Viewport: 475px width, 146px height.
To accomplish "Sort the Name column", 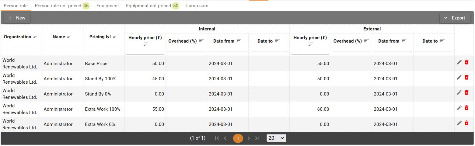I will [x=70, y=36].
